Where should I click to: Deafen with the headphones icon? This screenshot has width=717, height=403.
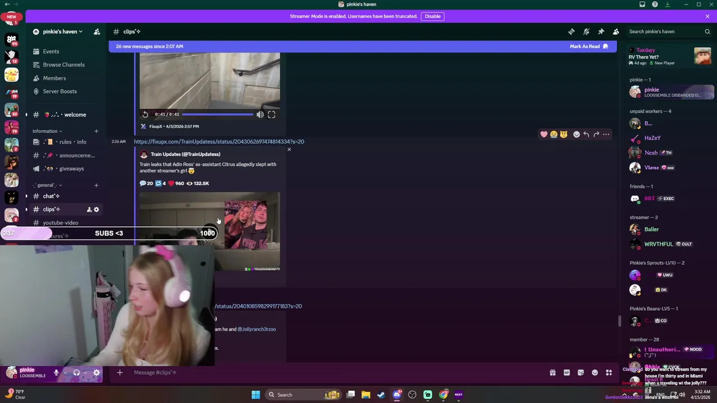coord(76,373)
